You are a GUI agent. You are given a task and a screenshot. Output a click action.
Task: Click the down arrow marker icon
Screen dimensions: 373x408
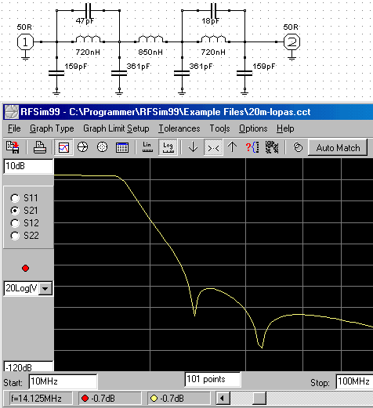pyautogui.click(x=193, y=147)
